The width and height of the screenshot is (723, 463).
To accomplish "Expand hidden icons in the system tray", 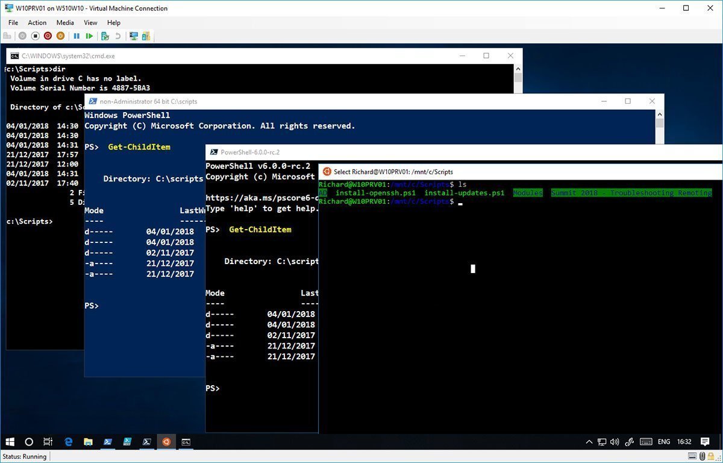I will (589, 441).
